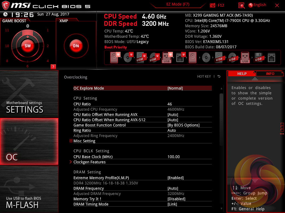
Task: Click the scrollbar down arrow
Action: pyautogui.click(x=221, y=209)
